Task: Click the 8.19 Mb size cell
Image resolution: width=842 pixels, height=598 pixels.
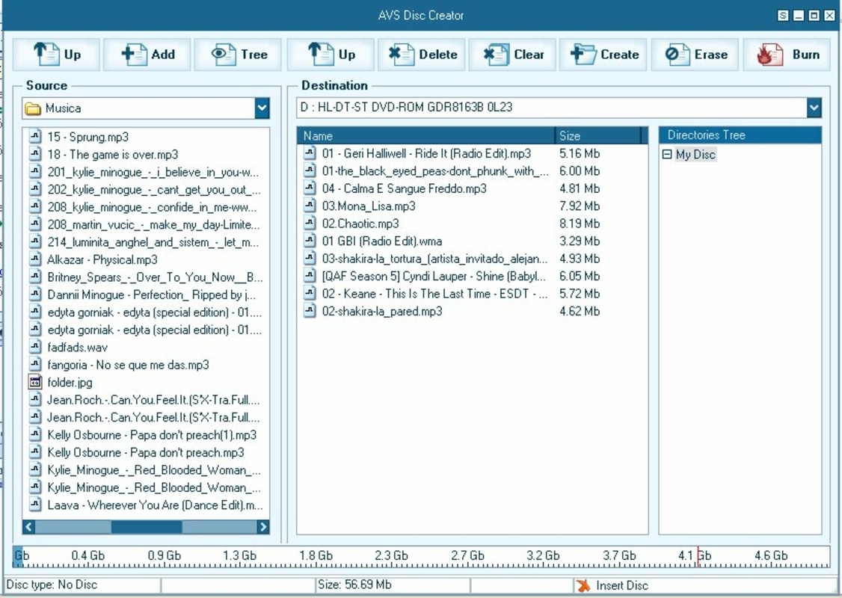Action: (580, 224)
